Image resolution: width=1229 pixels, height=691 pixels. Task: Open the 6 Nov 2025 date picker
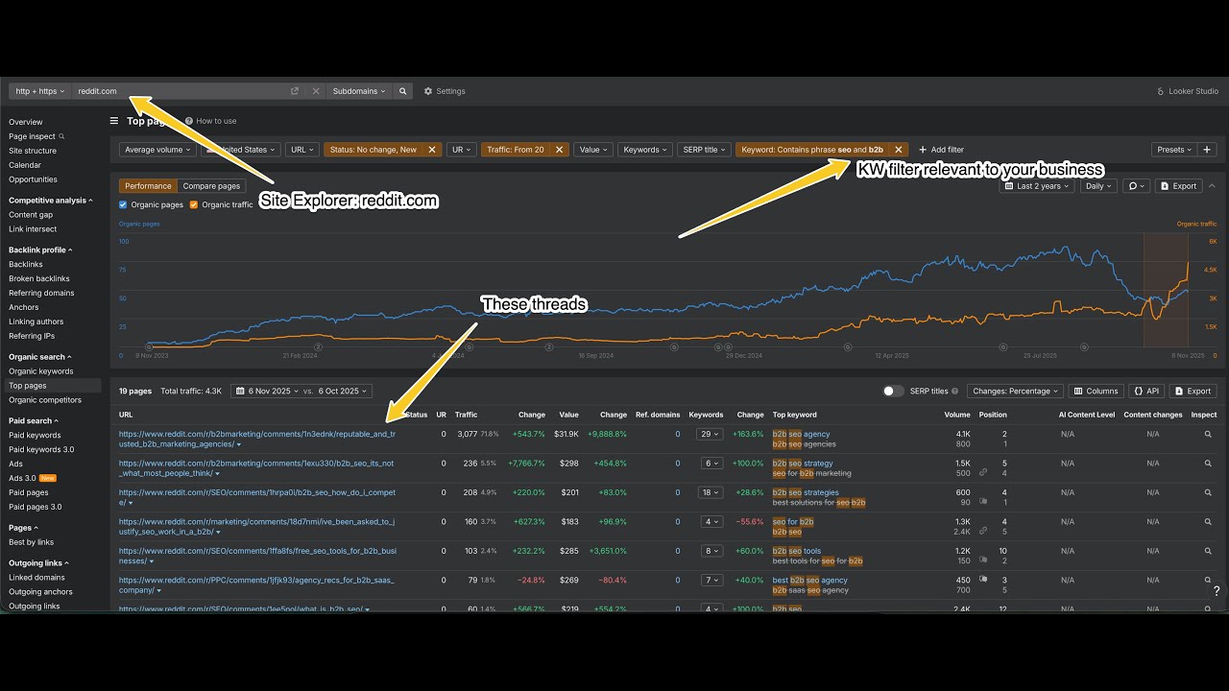266,391
